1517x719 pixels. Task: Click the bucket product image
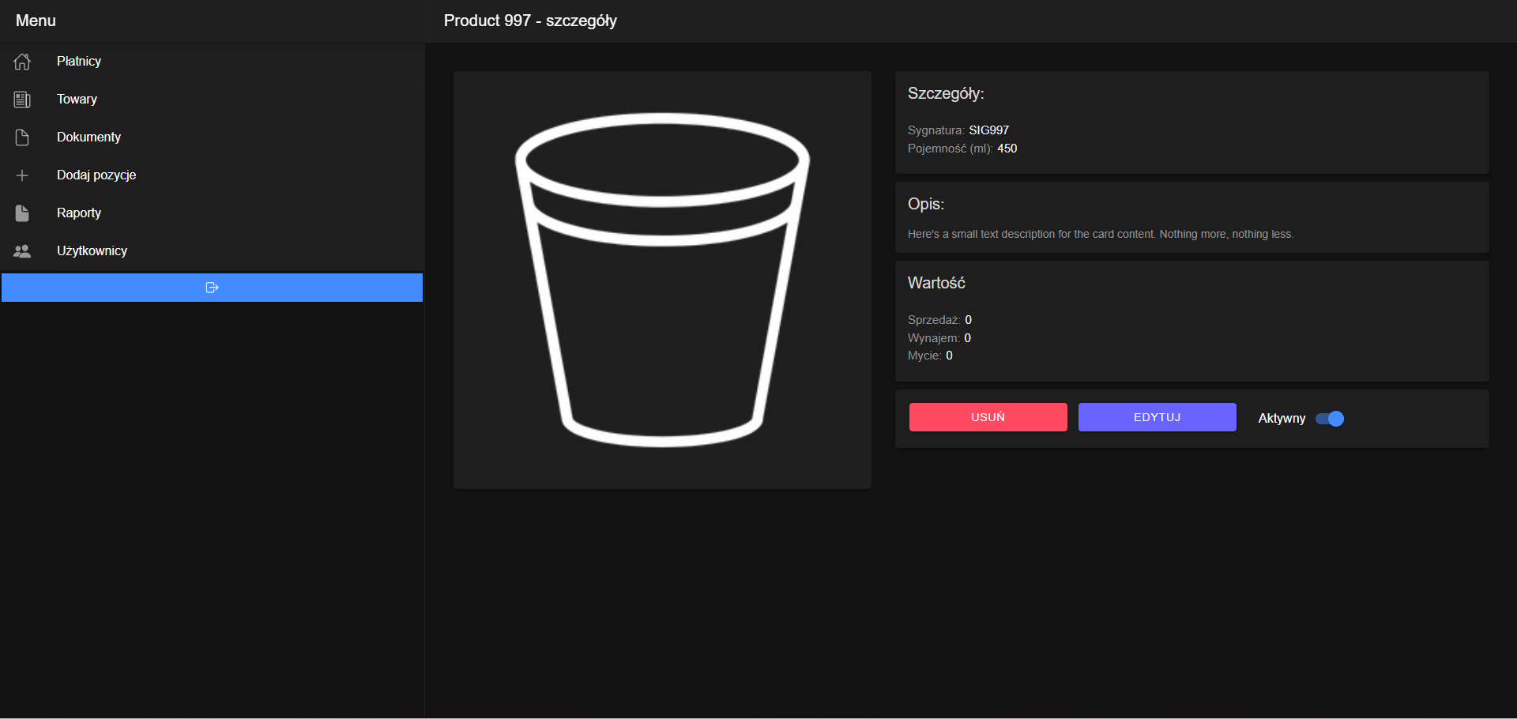[662, 280]
